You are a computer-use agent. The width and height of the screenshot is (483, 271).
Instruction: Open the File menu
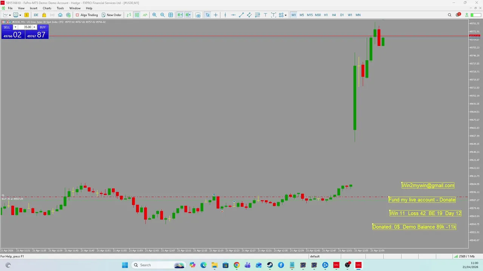(x=10, y=8)
